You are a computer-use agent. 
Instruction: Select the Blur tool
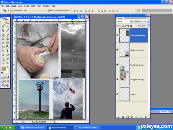3,46
